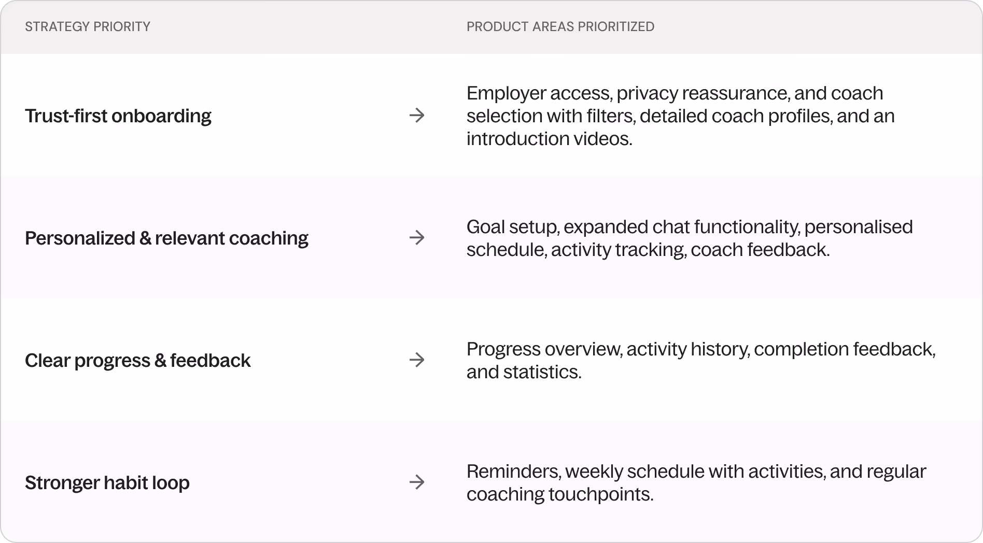
Task: Click the Progress overview activity history text
Action: [701, 361]
